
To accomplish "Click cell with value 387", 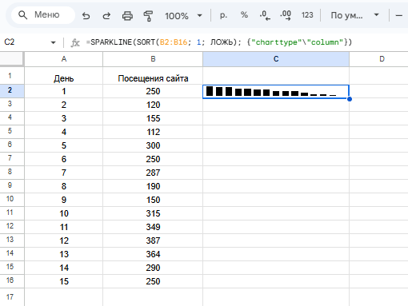I will 153,240.
